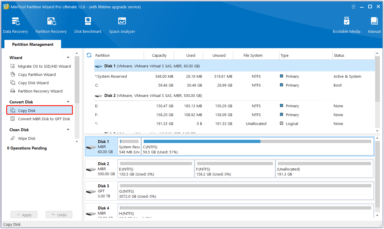Open Disk Benchmark
The height and width of the screenshot is (229, 384).
pos(88,25)
